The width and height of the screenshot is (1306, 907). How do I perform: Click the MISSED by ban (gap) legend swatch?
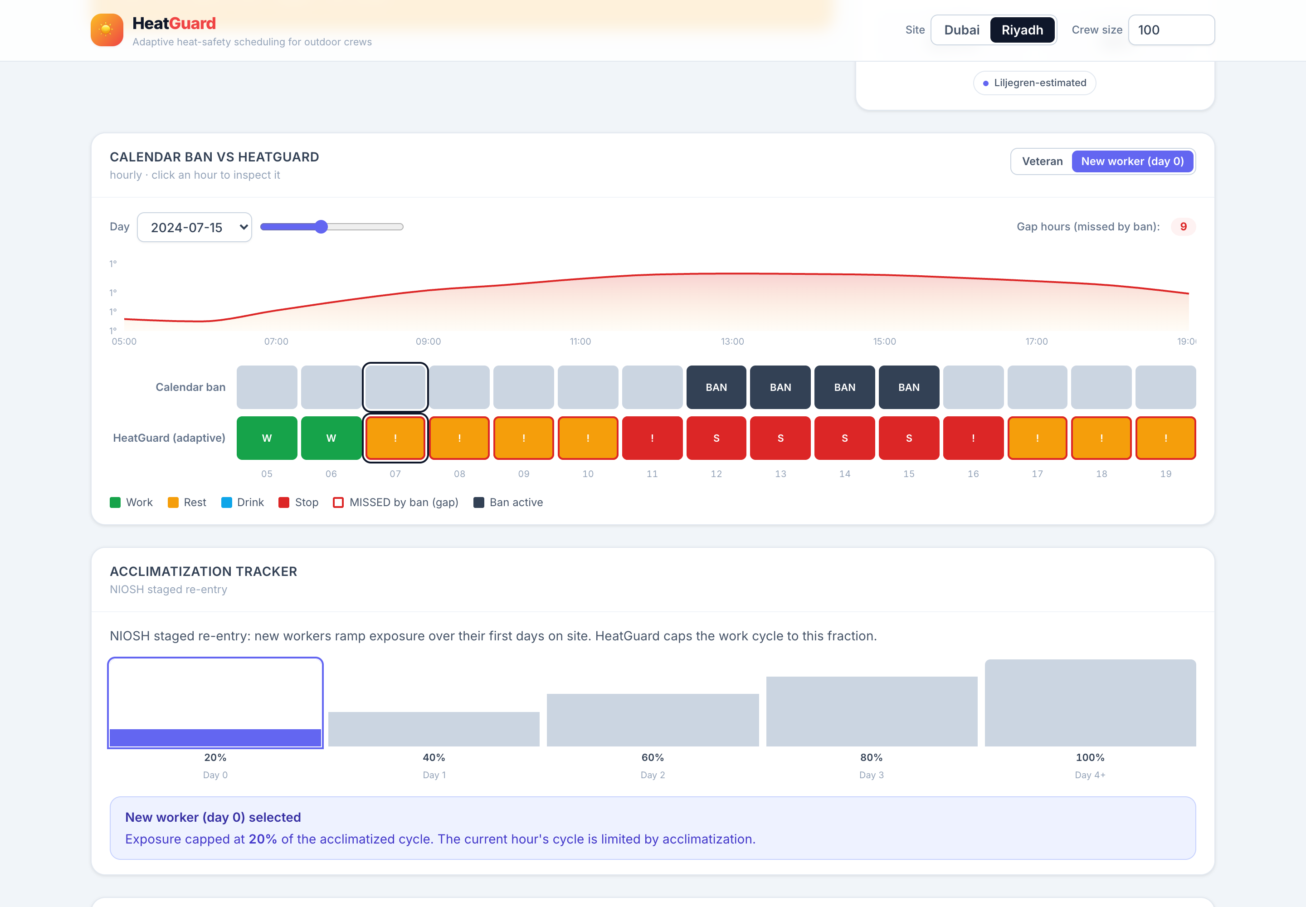click(338, 502)
